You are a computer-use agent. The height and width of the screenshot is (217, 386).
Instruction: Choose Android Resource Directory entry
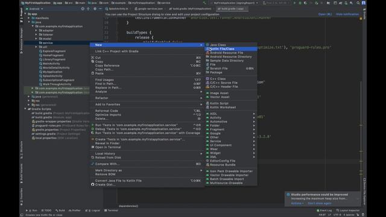231,57
